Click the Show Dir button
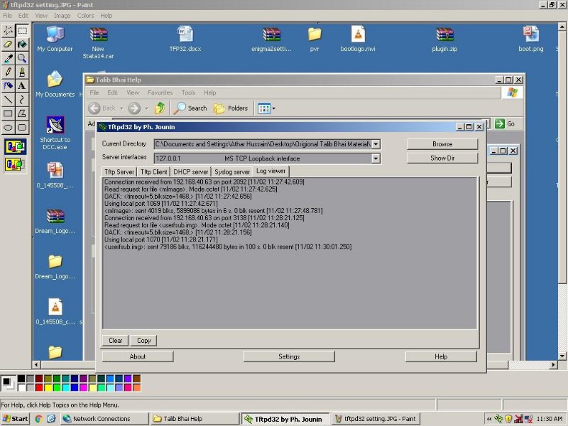This screenshot has width=568, height=426. pyautogui.click(x=442, y=158)
